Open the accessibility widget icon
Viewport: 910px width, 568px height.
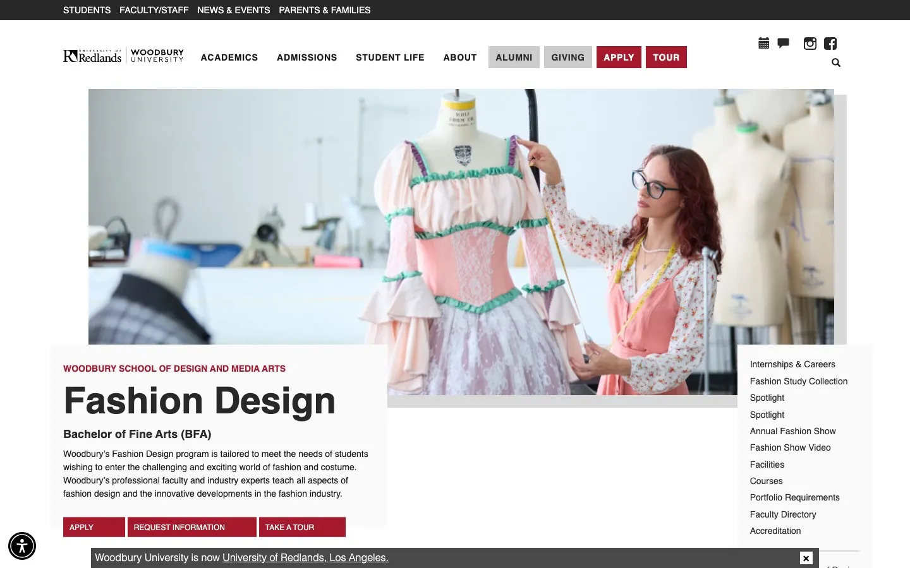click(x=22, y=546)
